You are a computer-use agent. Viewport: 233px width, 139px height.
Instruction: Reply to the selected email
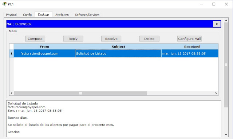[73, 39]
